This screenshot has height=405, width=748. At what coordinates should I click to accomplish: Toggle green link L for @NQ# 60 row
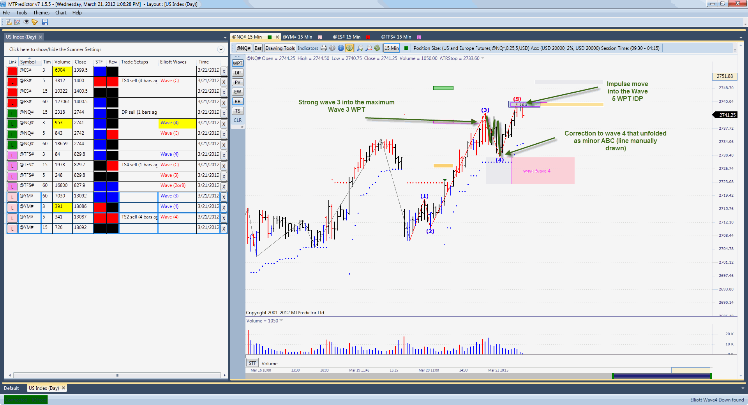[x=12, y=145]
